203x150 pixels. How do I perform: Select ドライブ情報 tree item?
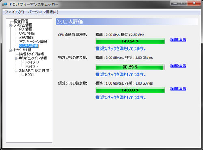pos(22,50)
